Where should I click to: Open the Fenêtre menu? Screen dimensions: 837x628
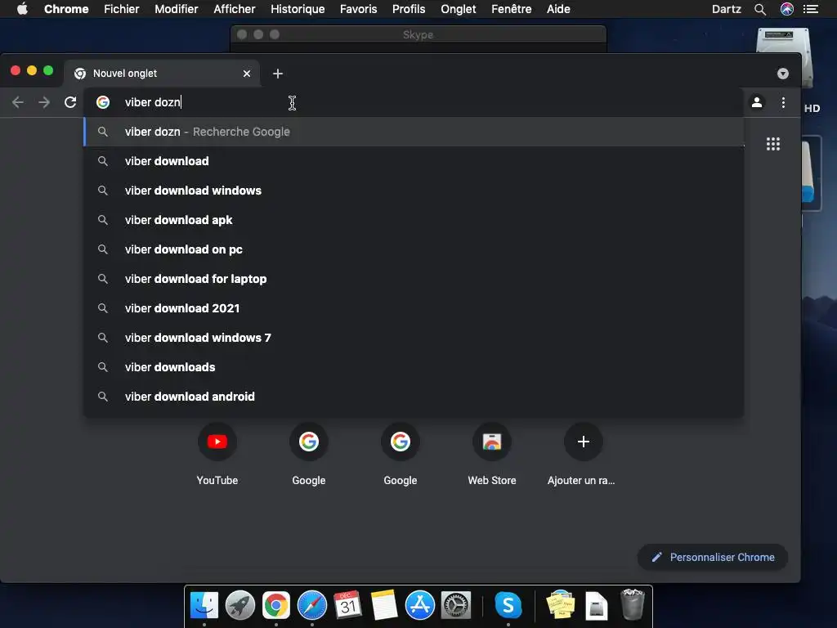tap(512, 9)
